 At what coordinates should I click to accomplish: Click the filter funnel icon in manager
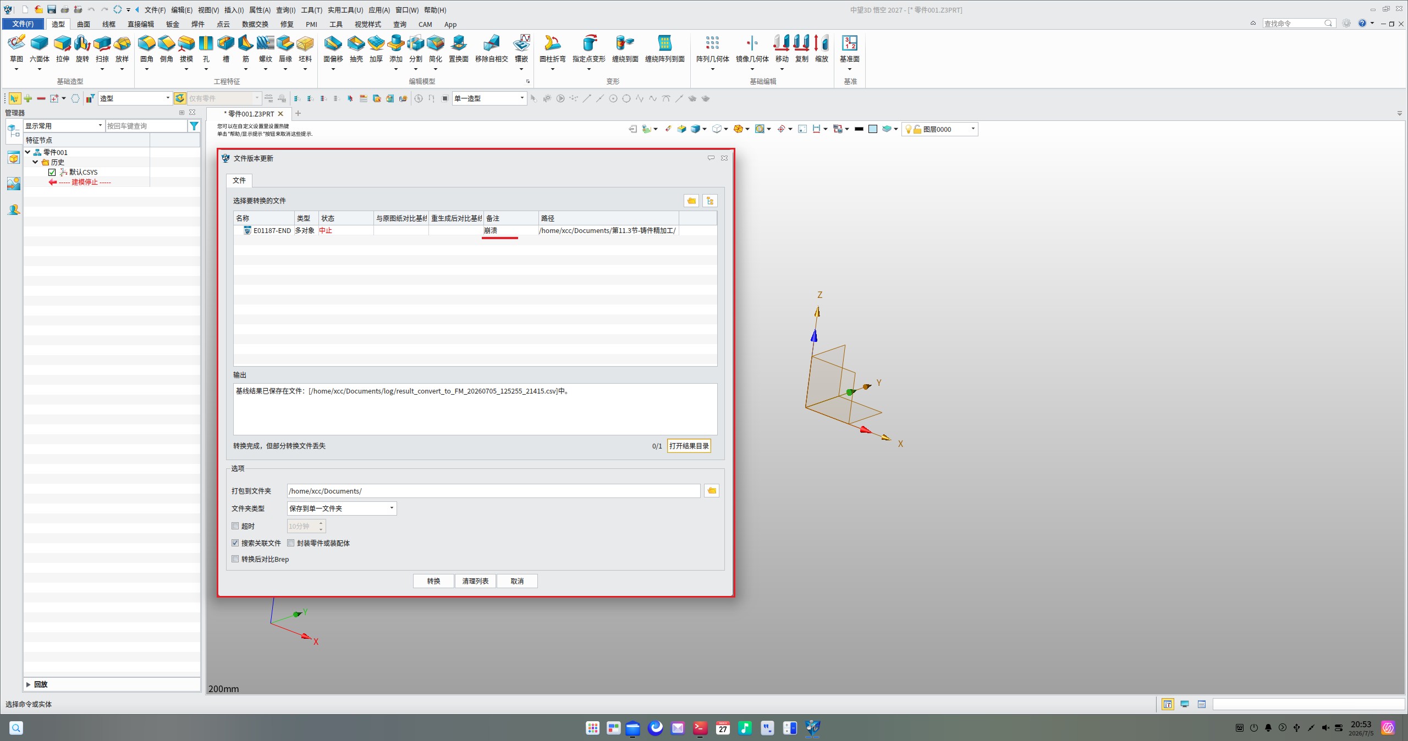194,126
